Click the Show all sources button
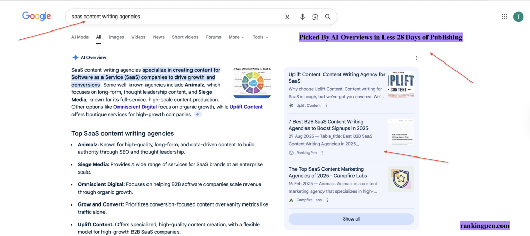The height and width of the screenshot is (236, 530). (x=351, y=219)
